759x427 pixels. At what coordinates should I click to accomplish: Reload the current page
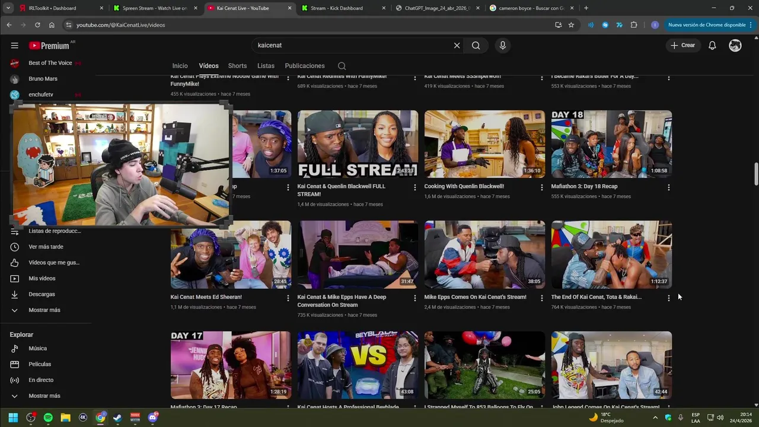click(x=37, y=25)
